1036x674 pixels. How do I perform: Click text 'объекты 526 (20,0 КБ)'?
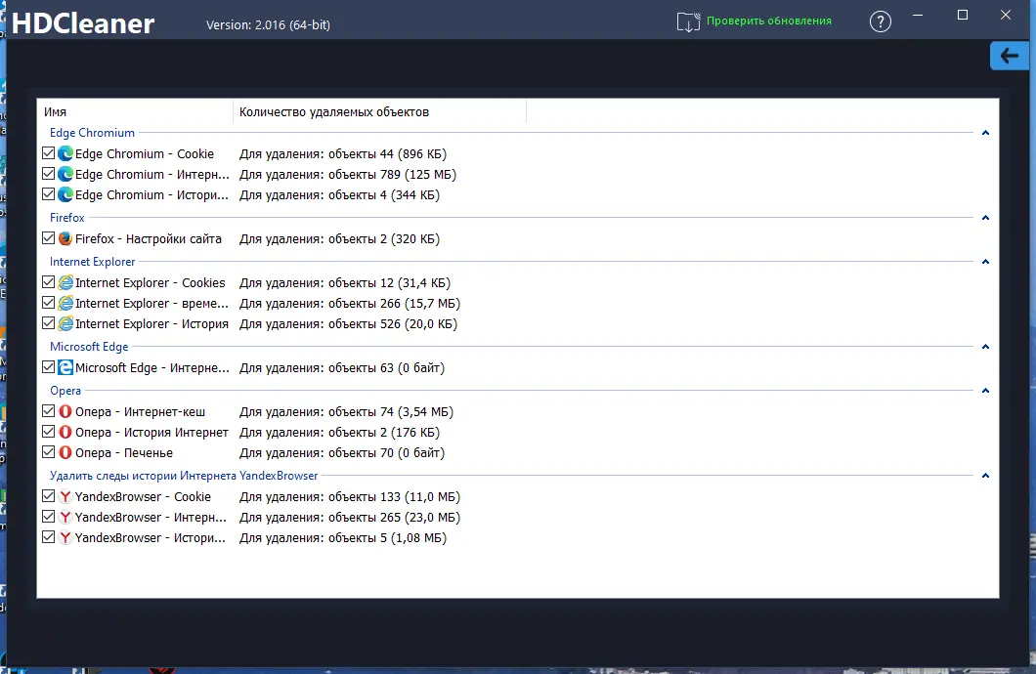393,323
